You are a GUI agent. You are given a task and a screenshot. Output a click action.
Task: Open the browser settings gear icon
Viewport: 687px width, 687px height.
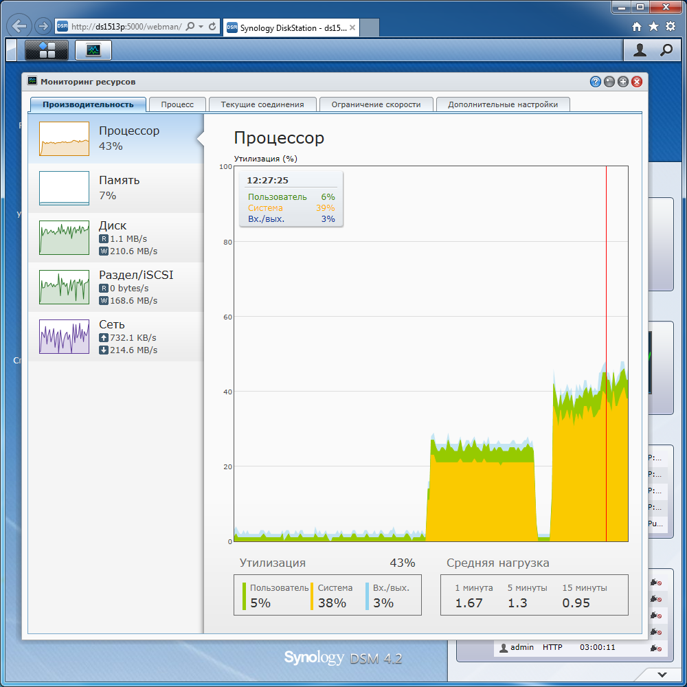671,27
